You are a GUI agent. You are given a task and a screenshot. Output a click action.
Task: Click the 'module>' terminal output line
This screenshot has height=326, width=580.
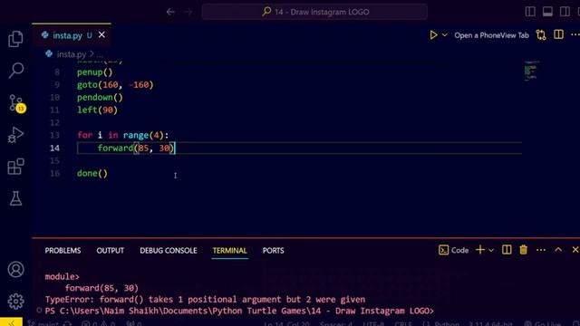point(63,276)
